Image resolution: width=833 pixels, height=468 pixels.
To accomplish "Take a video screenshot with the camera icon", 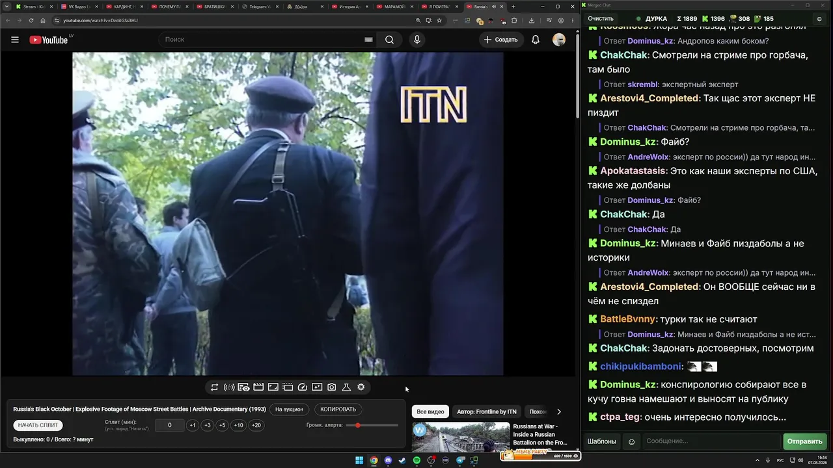I will coord(332,387).
